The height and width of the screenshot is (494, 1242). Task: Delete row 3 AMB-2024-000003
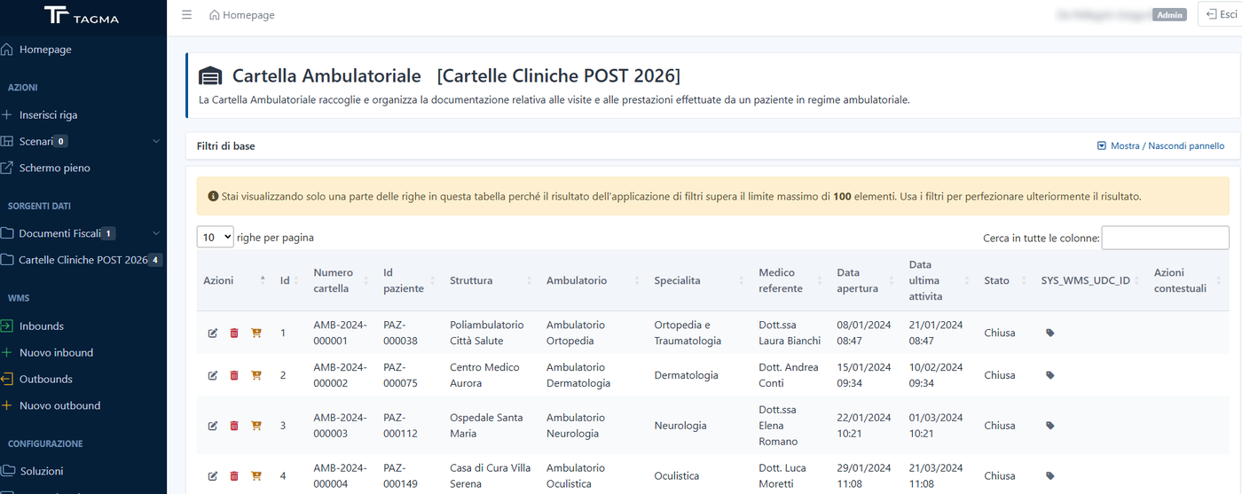pos(234,426)
